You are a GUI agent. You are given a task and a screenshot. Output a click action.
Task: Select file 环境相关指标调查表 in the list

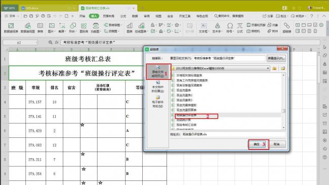point(189,75)
